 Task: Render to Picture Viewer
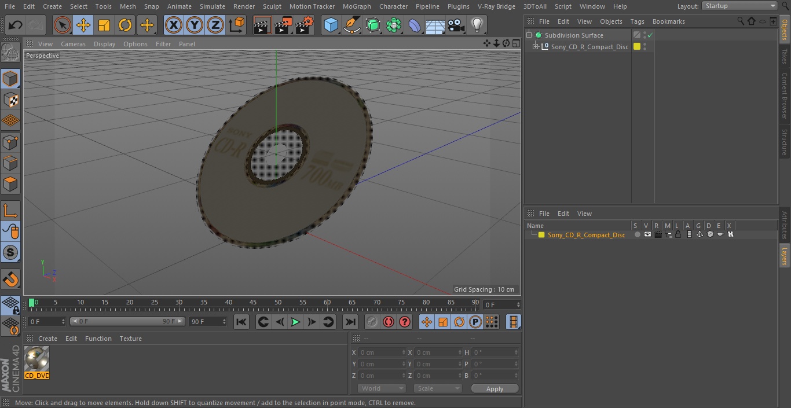(x=283, y=25)
